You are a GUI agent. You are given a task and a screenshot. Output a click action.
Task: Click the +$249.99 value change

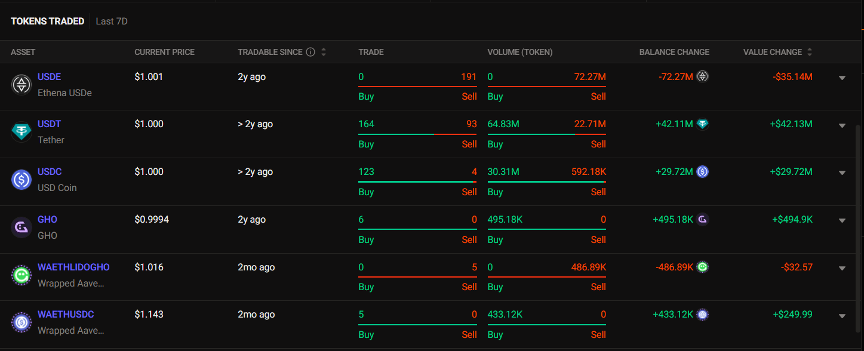click(x=793, y=315)
